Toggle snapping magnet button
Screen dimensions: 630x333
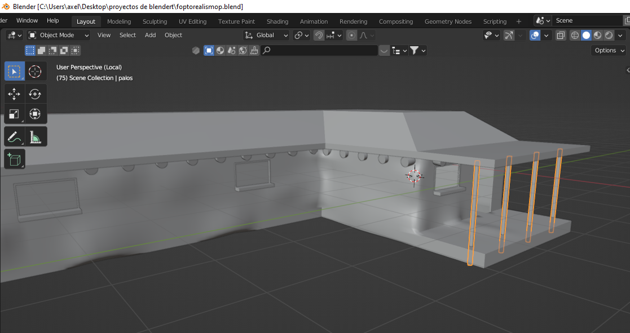pos(319,35)
